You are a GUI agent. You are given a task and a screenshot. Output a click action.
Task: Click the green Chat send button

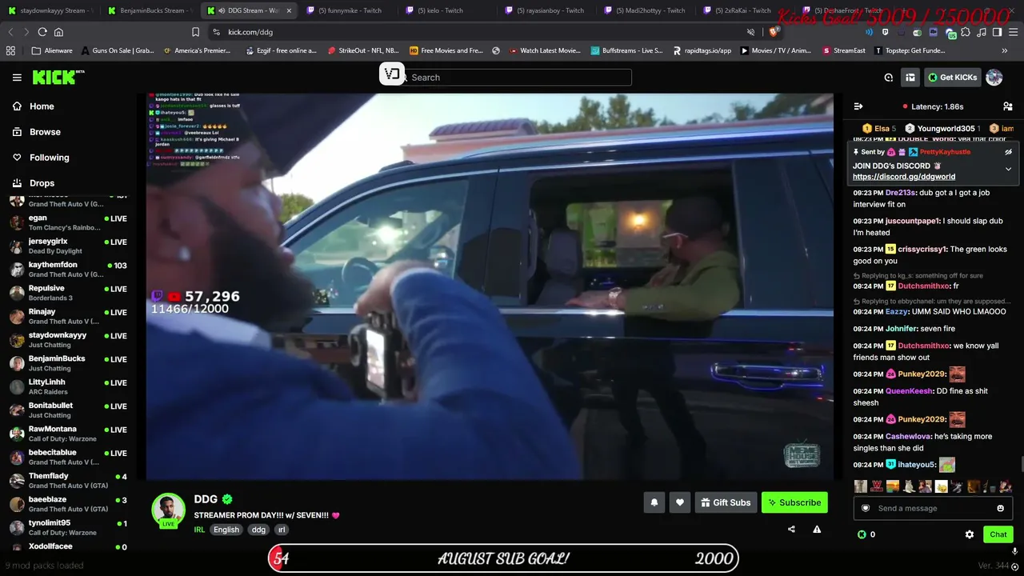[x=998, y=534]
